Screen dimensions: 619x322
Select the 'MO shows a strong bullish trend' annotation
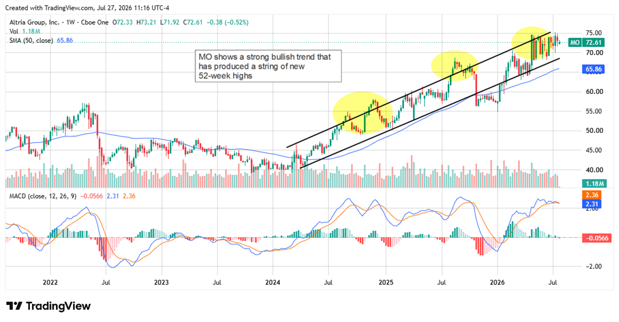click(x=268, y=66)
